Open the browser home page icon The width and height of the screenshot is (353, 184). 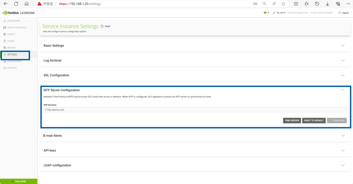(x=26, y=4)
